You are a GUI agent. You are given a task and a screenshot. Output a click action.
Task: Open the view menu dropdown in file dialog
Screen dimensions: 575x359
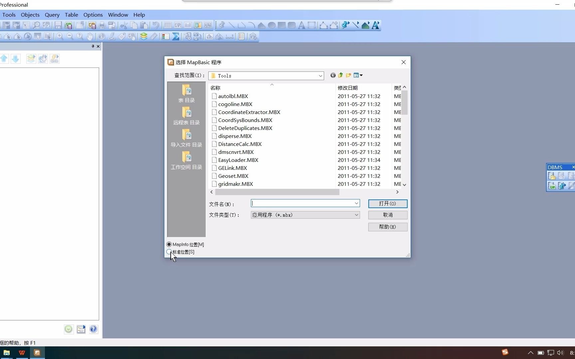pos(358,75)
